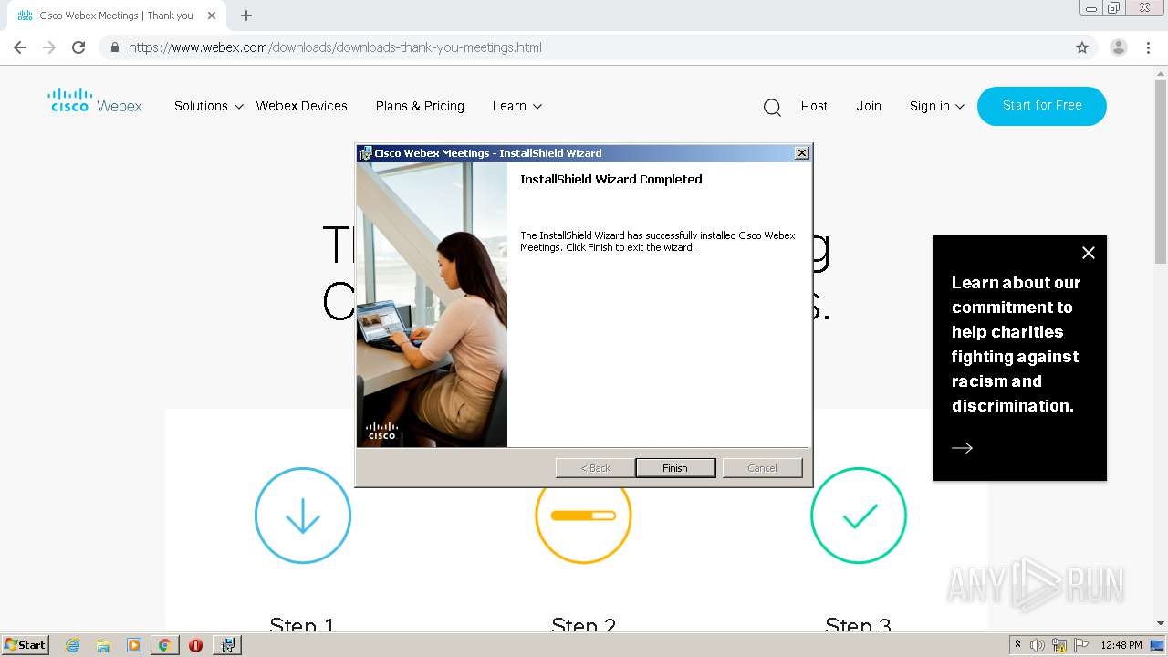This screenshot has height=657, width=1168.
Task: Switch to the Chrome taskbar icon
Action: coord(164,645)
